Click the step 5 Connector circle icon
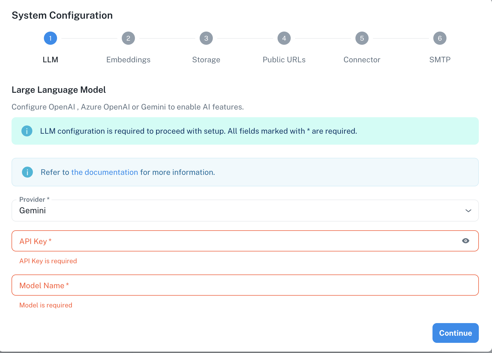 362,38
